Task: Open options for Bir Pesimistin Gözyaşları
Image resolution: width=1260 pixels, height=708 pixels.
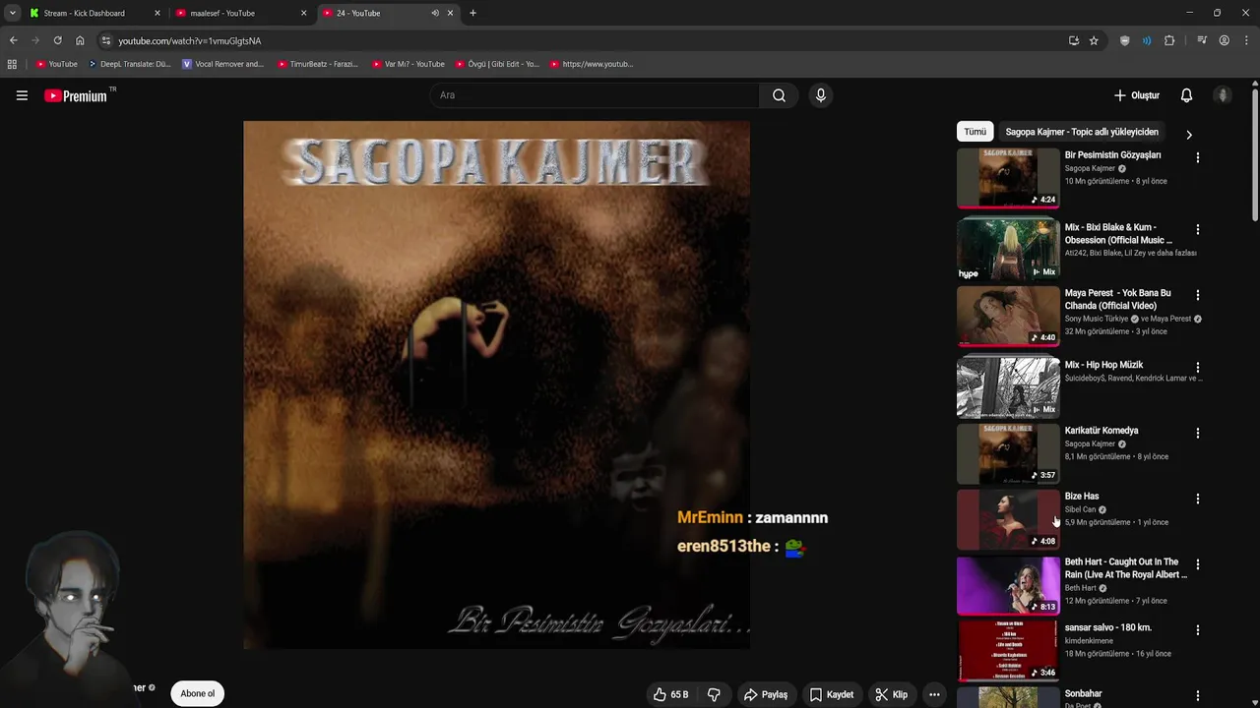Action: (x=1197, y=157)
